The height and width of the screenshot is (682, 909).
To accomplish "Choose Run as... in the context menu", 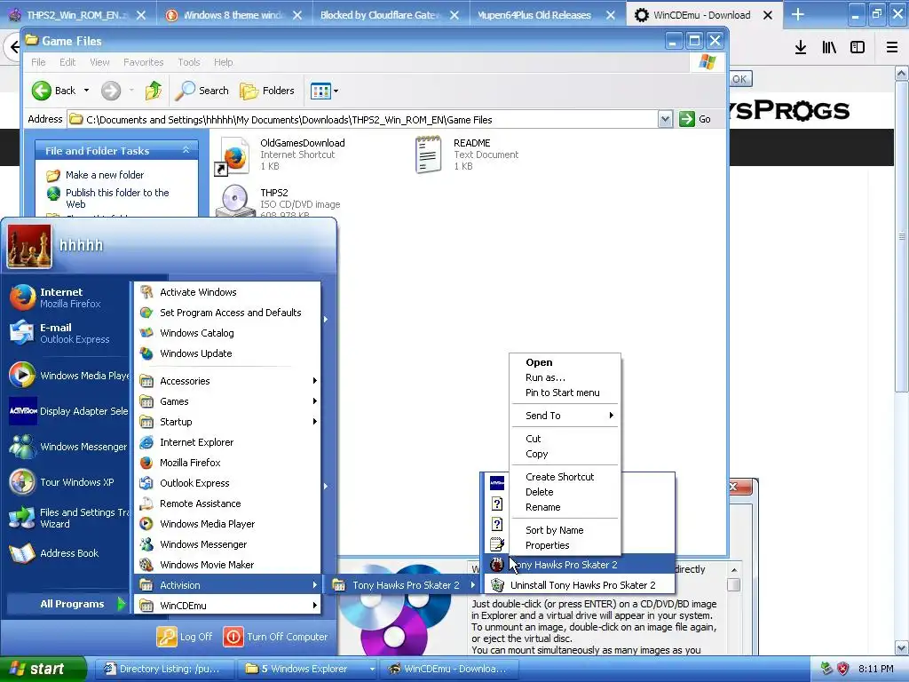I will tap(545, 377).
